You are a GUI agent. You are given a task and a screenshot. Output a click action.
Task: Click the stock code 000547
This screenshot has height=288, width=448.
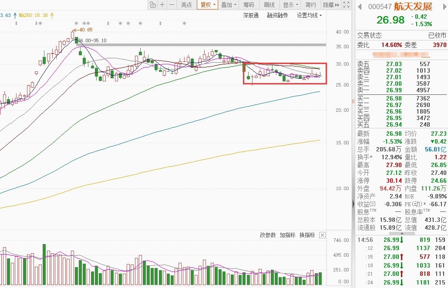point(380,7)
